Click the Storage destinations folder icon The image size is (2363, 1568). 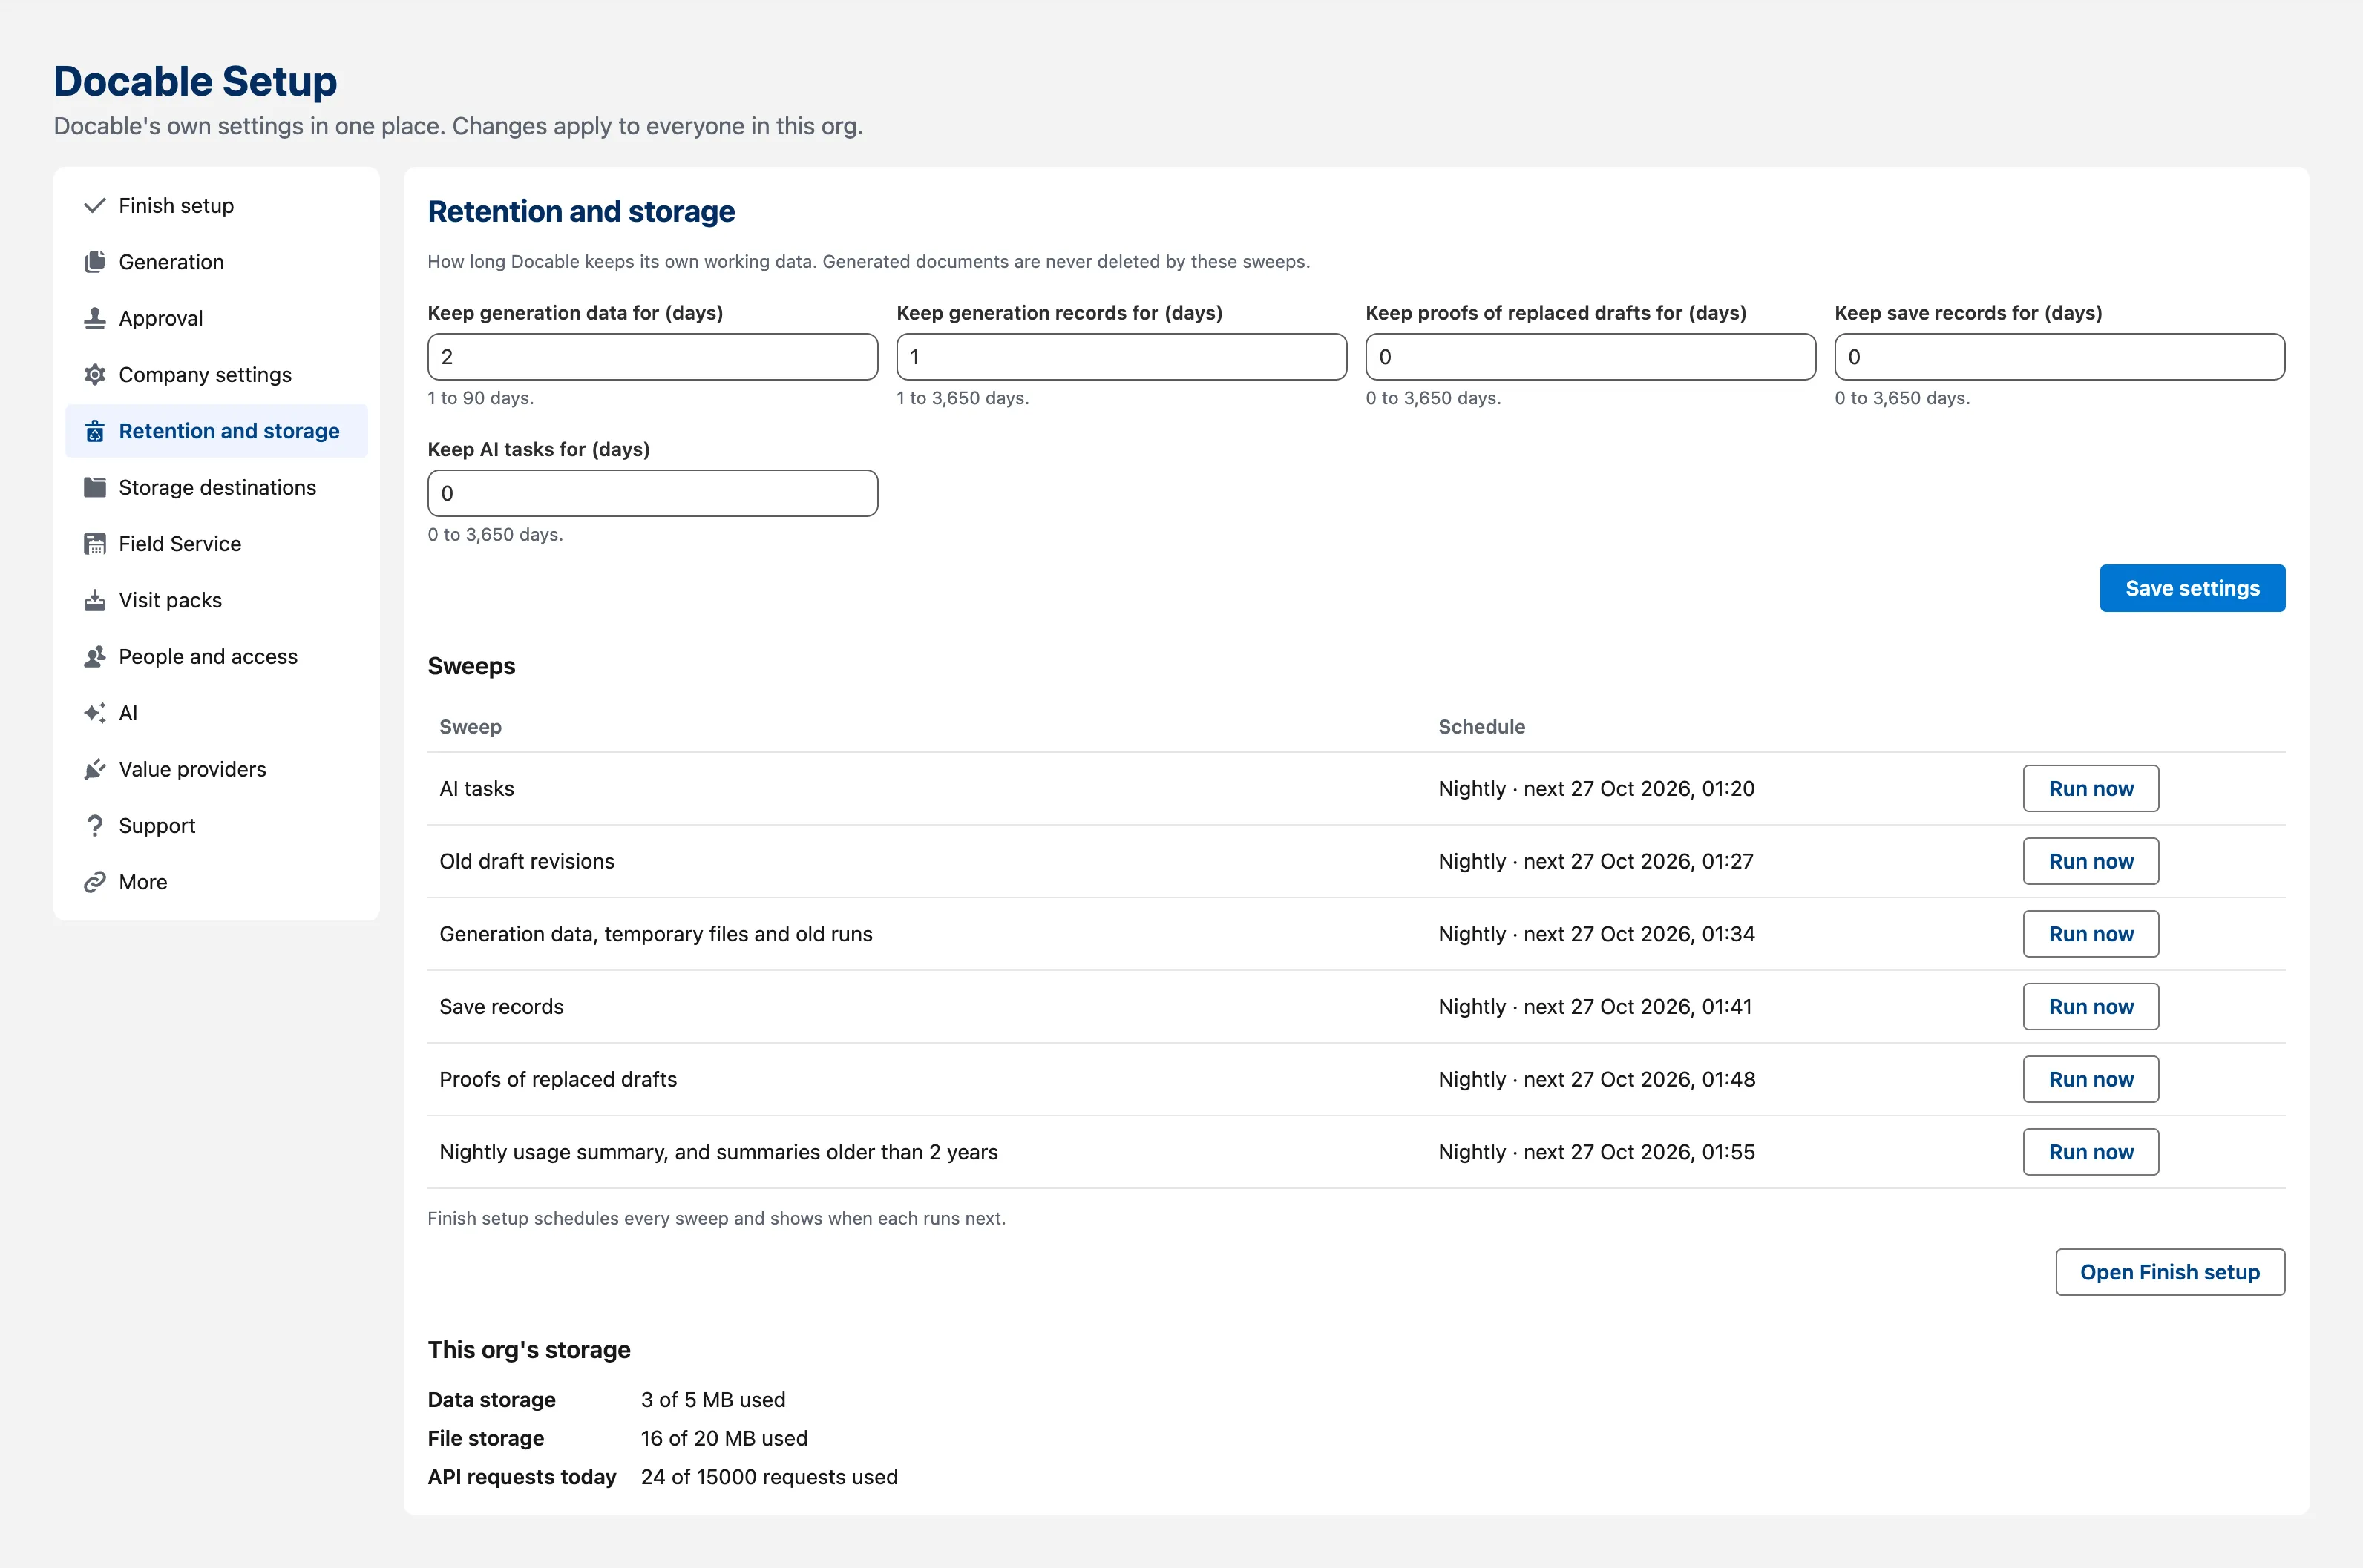(x=95, y=487)
